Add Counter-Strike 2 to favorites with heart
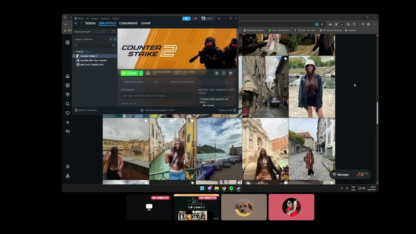This screenshot has width=416, height=234. (230, 73)
